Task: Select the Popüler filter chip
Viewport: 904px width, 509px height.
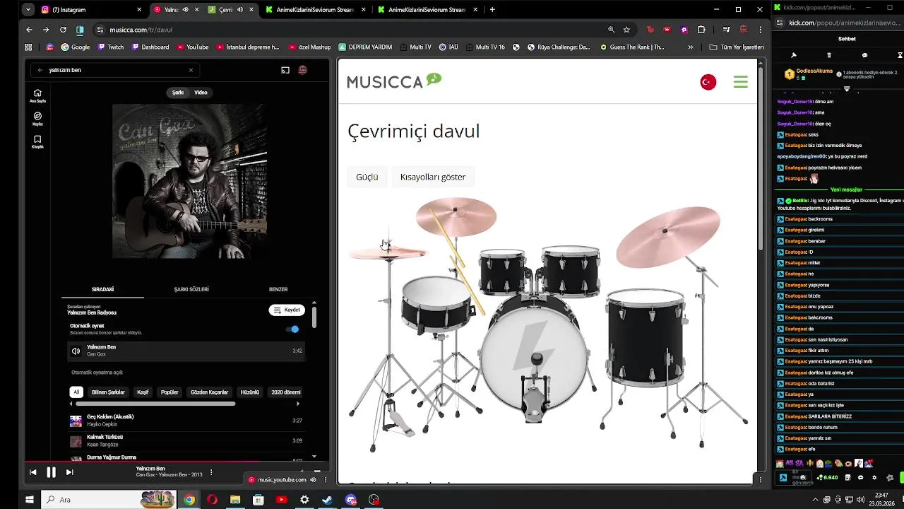Action: (169, 392)
